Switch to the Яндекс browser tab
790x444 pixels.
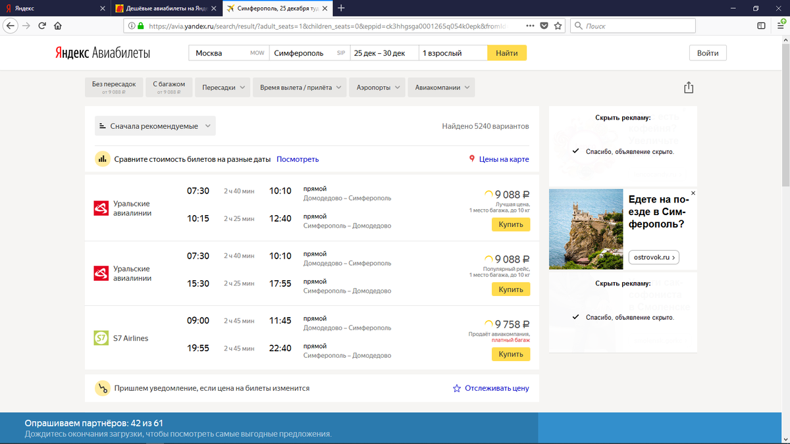coord(55,9)
